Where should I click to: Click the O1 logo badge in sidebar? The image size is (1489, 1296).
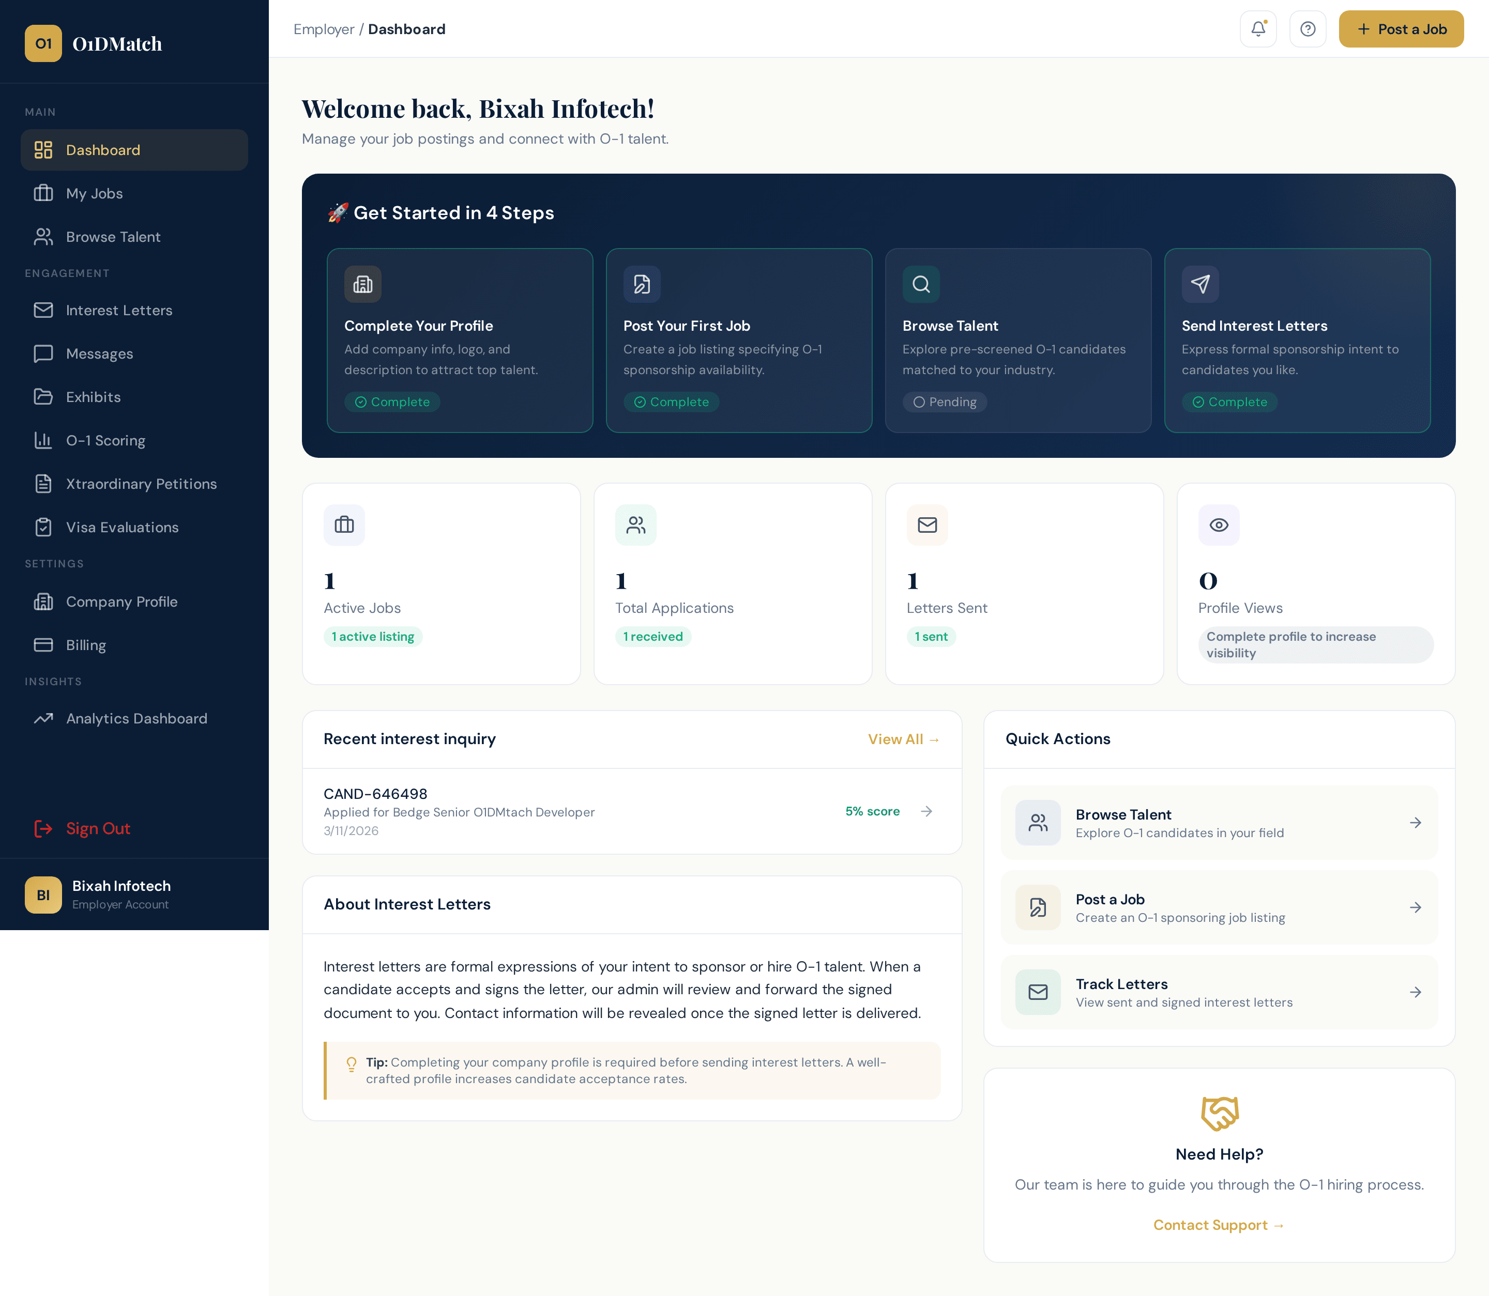(x=43, y=43)
